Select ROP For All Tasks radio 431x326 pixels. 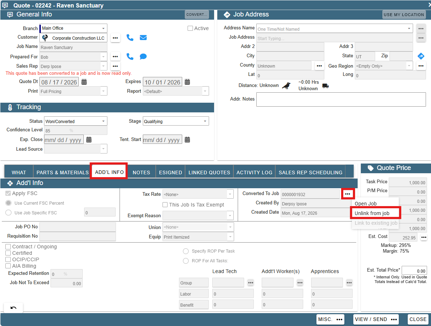pyautogui.click(x=186, y=261)
